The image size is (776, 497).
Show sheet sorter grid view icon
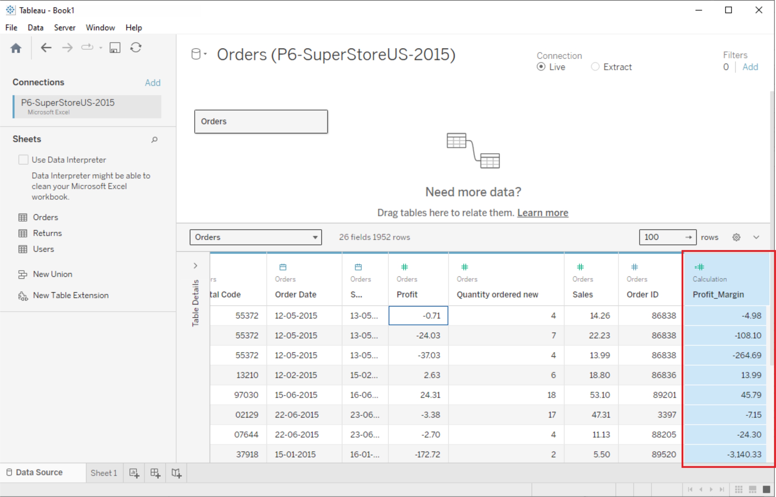pyautogui.click(x=739, y=489)
